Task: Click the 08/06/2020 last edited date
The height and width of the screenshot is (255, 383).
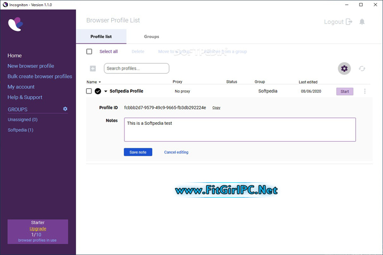Action: [x=311, y=91]
